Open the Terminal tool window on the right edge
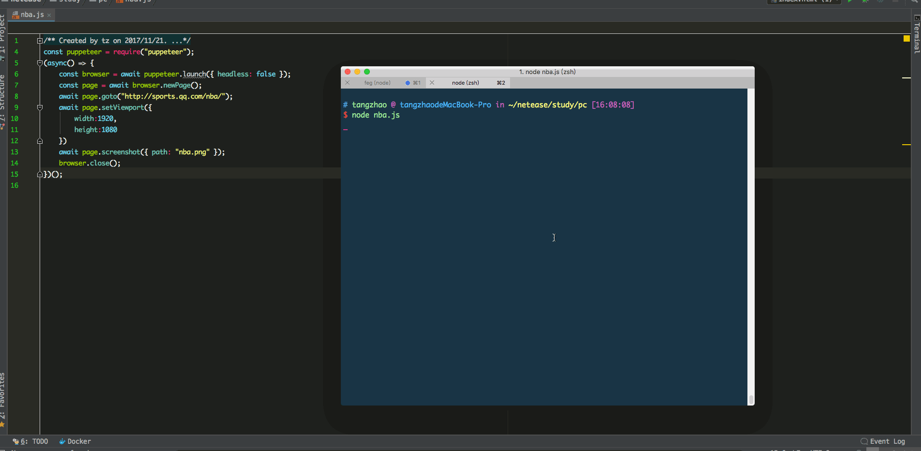921x451 pixels. 917,33
